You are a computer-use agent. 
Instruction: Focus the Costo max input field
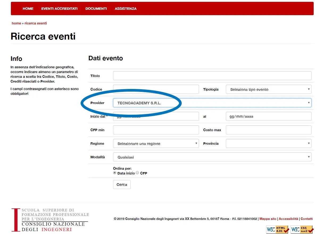(268, 130)
